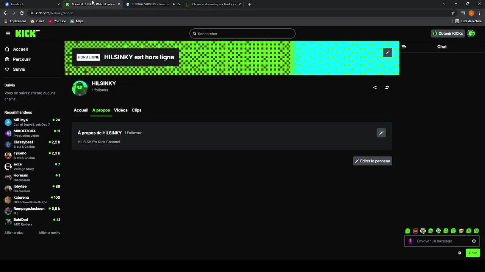Screen dimensions: 485x272
Task: Click the Éditer le panneau button
Action: 372,161
